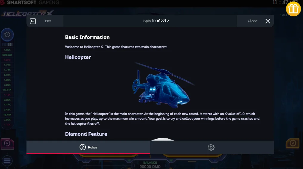
Task: Click the Exit door arrow icon
Action: (x=33, y=21)
